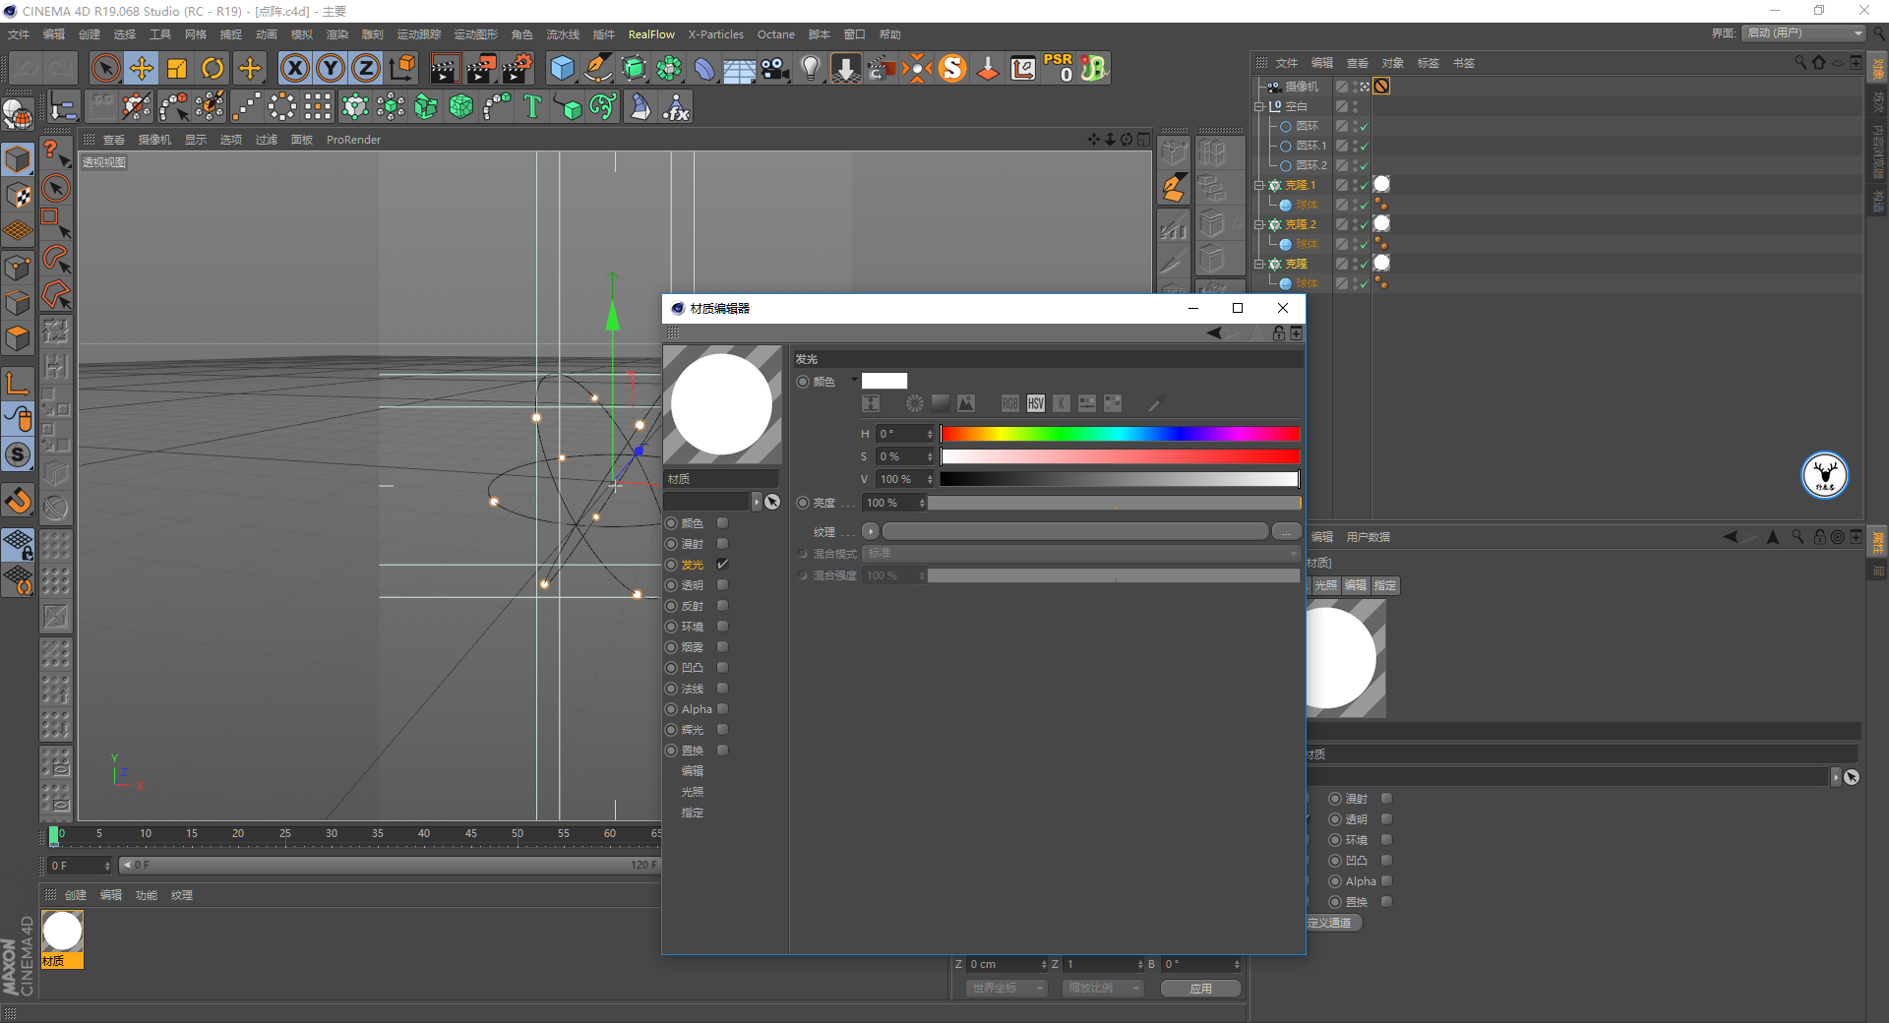Switch color mode to HSV icon

click(1036, 403)
